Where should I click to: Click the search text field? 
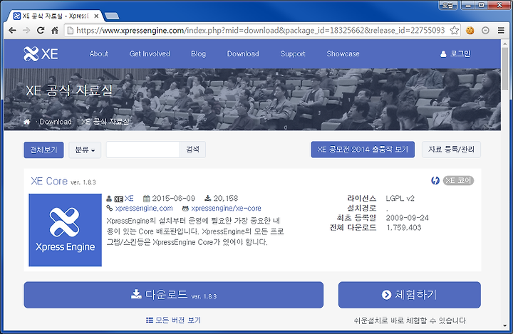click(x=143, y=150)
